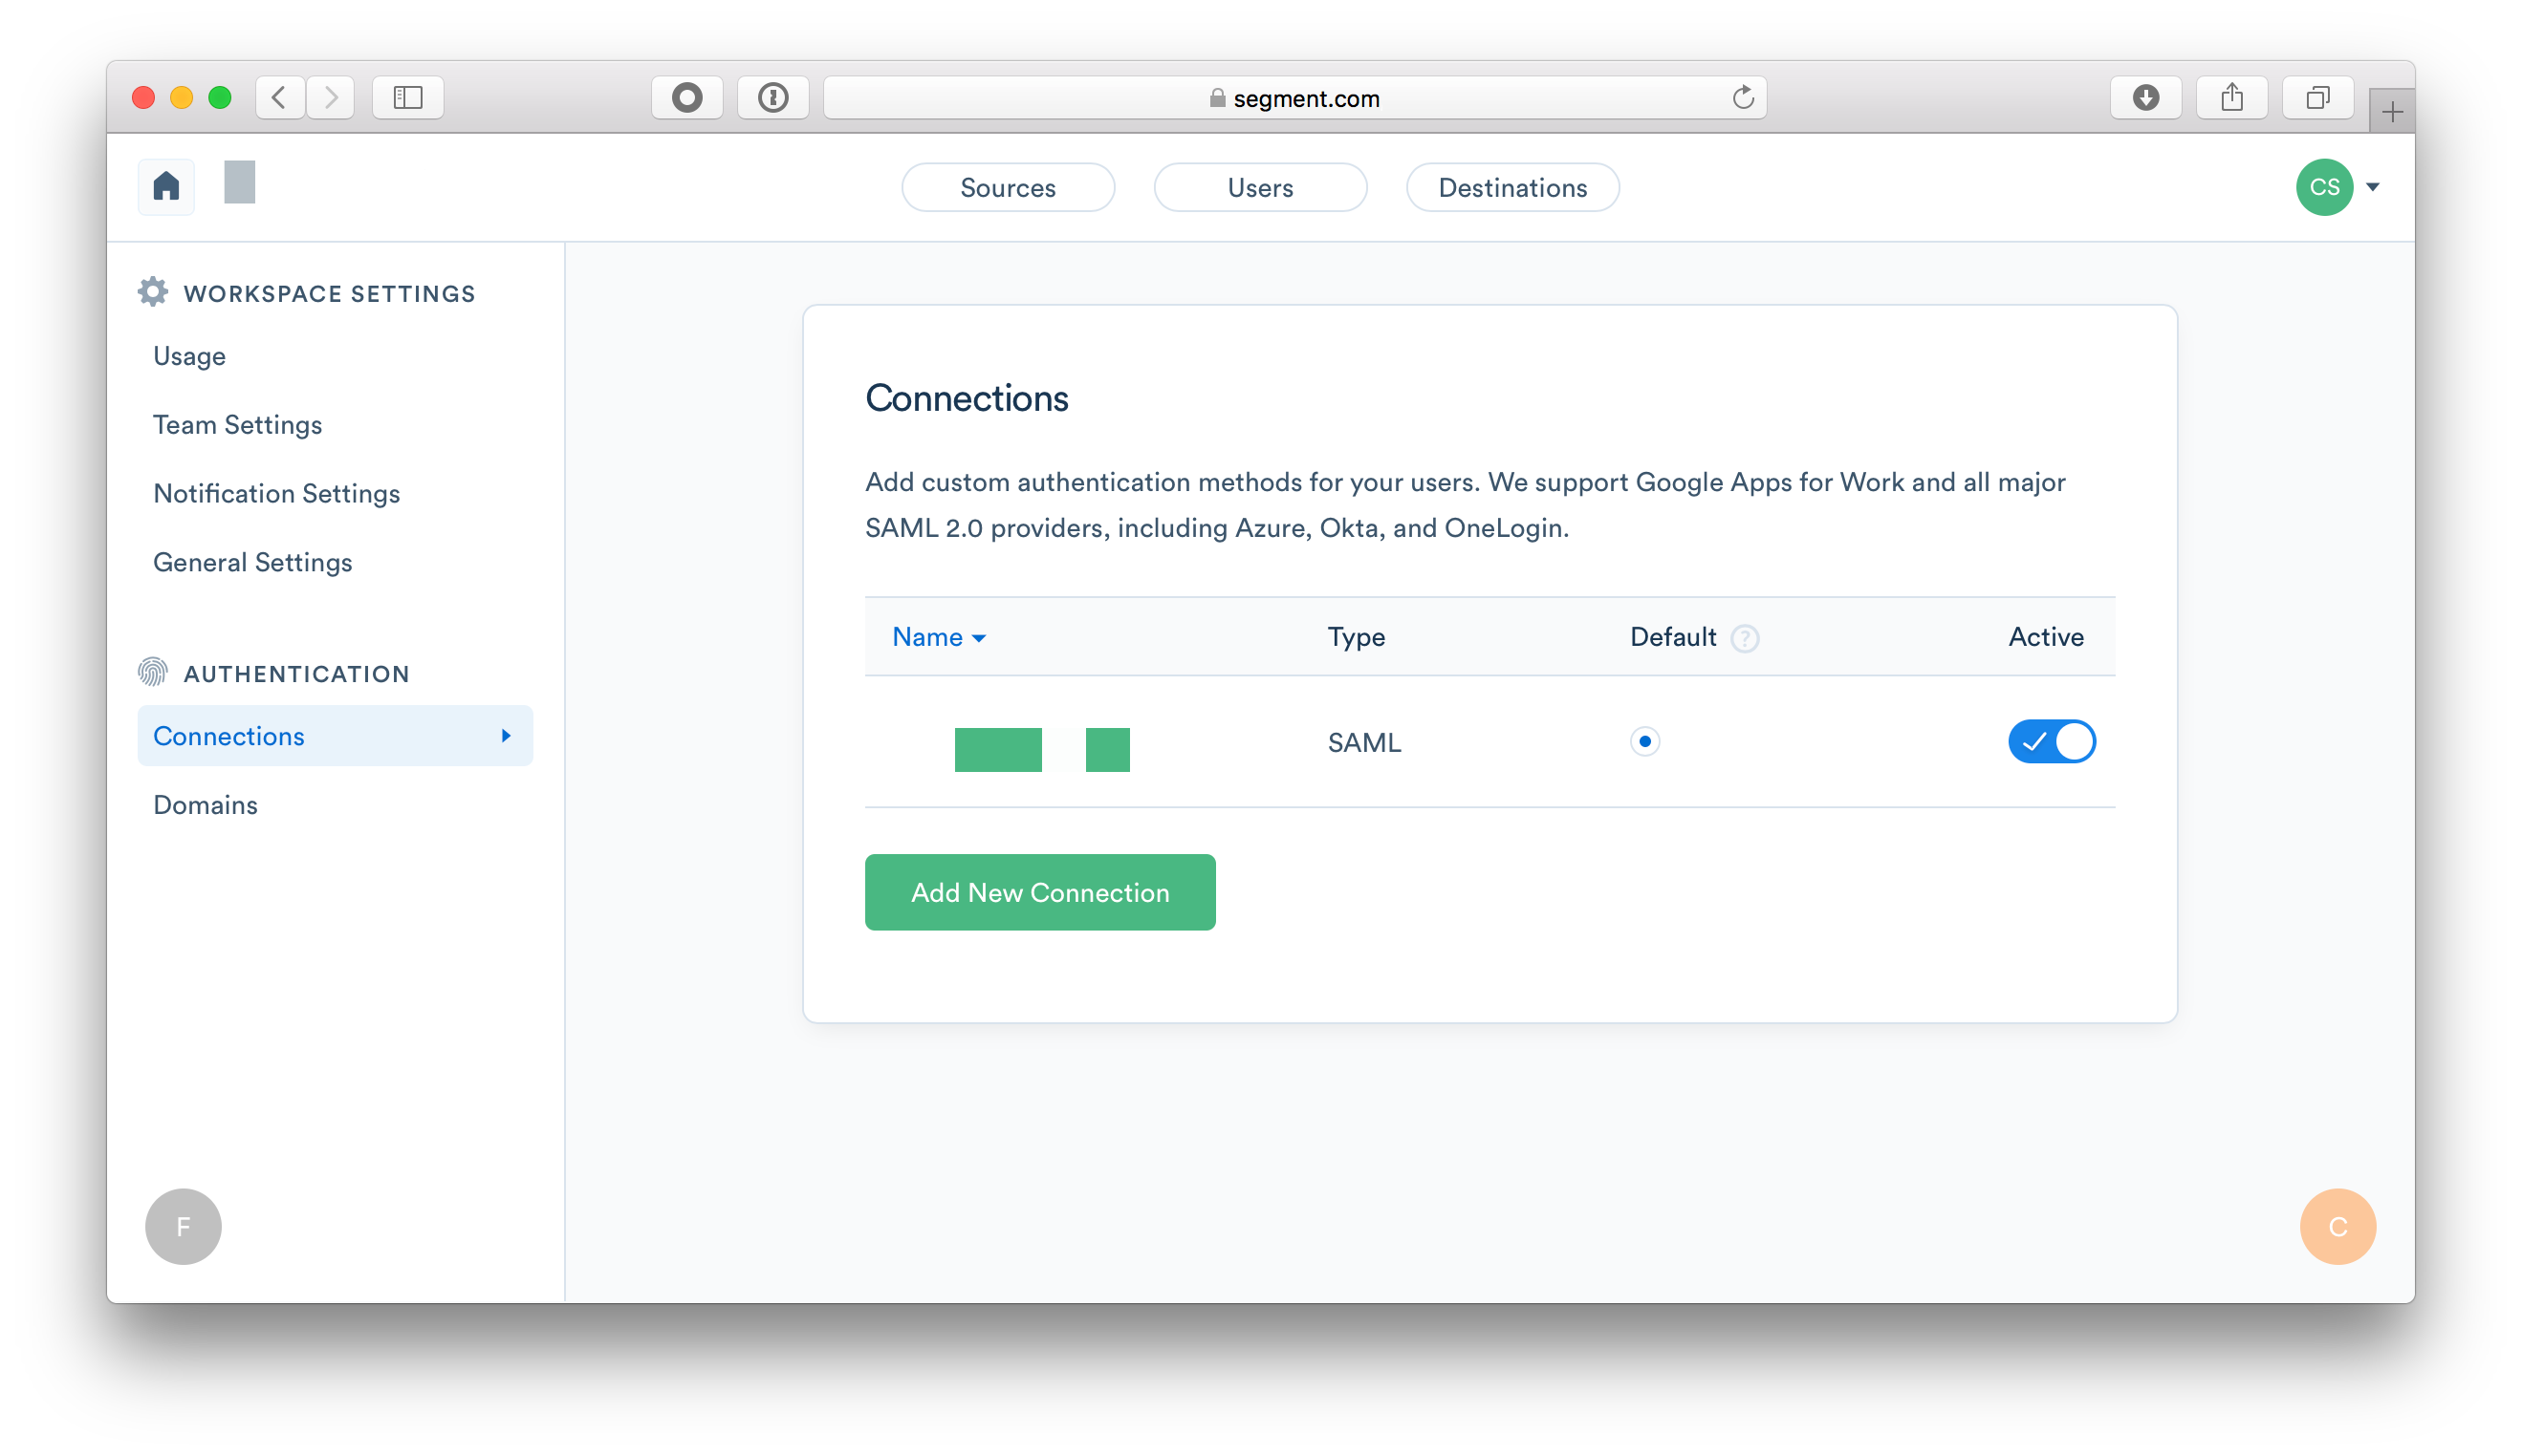Screen dimensions: 2522x1456
Task: Minimize the Safari window with yellow button
Action: (x=181, y=97)
